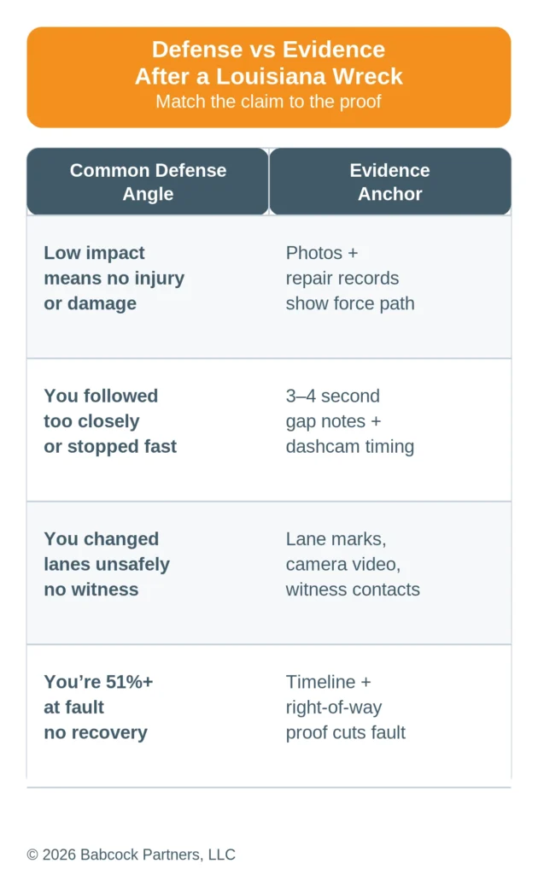Click the Babcock Partners, LLC copyright notice
The height and width of the screenshot is (875, 538).
(131, 854)
